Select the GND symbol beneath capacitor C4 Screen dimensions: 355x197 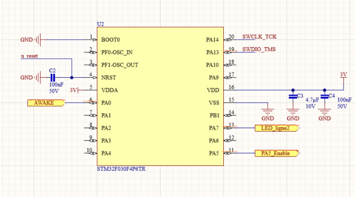tap(324, 112)
